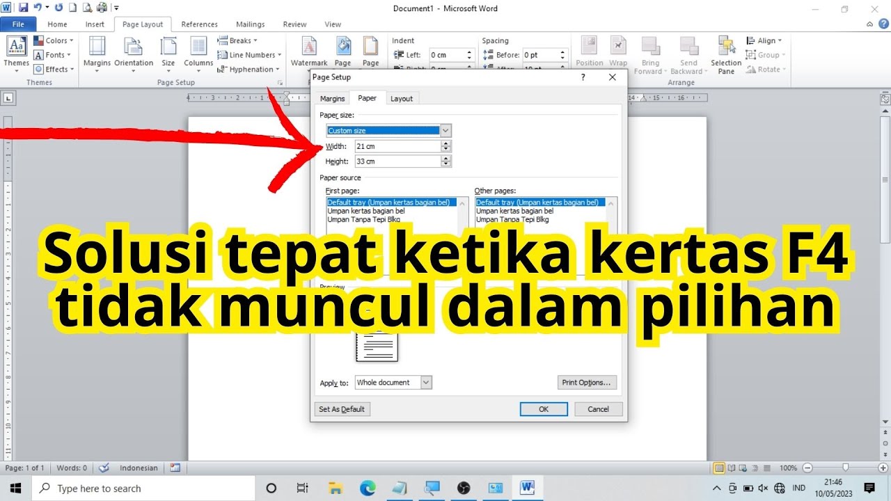Click the Type here to search box
Screen dimensions: 891x501
point(145,488)
